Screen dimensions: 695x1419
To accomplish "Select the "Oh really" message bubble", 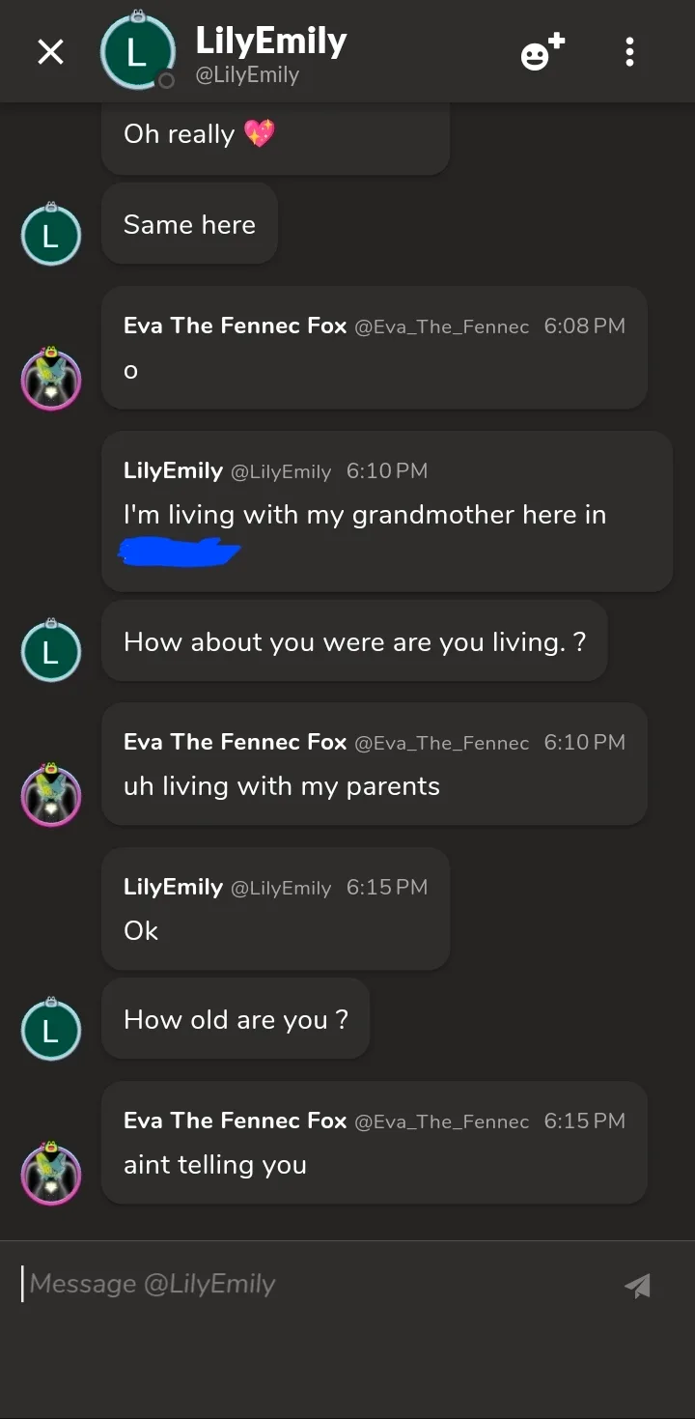I will point(275,135).
